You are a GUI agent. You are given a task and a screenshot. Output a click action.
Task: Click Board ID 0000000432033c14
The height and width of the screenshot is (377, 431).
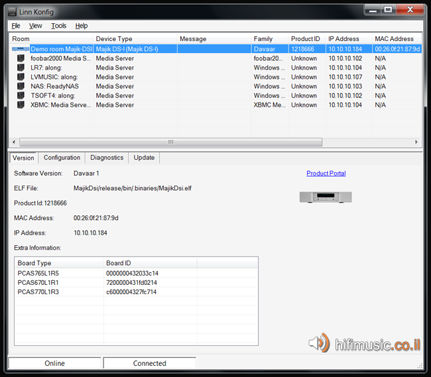[132, 273]
